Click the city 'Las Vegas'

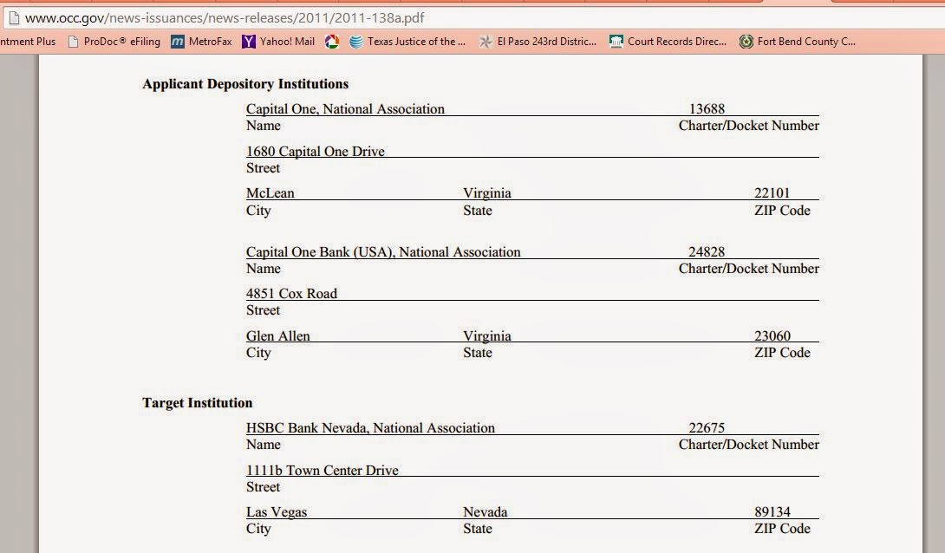(x=277, y=512)
